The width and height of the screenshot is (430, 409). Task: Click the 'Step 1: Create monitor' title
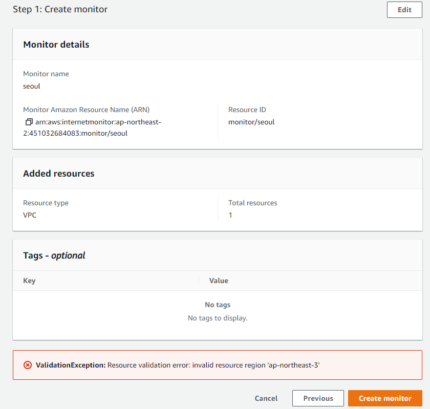tap(60, 9)
